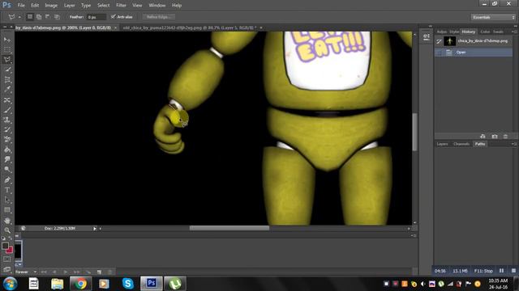The width and height of the screenshot is (519, 291).
Task: Toggle the Anti-alias checkbox
Action: pyautogui.click(x=114, y=16)
